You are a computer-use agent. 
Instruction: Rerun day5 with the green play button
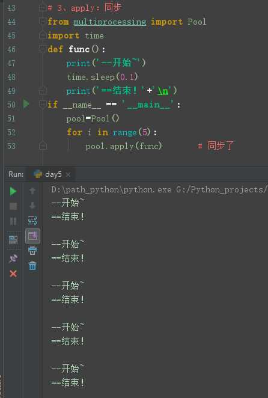point(13,191)
